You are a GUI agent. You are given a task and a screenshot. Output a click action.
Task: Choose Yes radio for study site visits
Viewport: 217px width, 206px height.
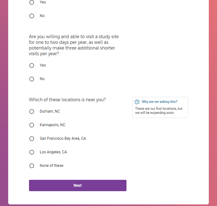[x=32, y=65]
